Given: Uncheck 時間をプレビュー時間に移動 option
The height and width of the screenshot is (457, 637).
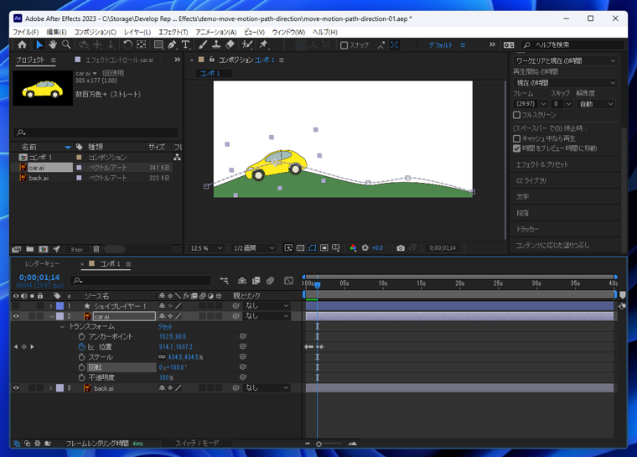Looking at the screenshot, I should pos(517,148).
